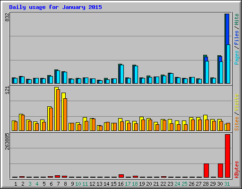Select day 7 on the axis
Image resolution: width=242 pixels, height=189 pixels.
pyautogui.click(x=58, y=184)
